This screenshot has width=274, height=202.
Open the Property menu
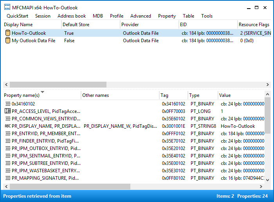point(167,16)
